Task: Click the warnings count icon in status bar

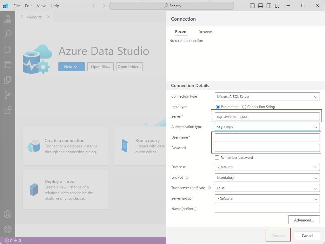Action: [16, 241]
